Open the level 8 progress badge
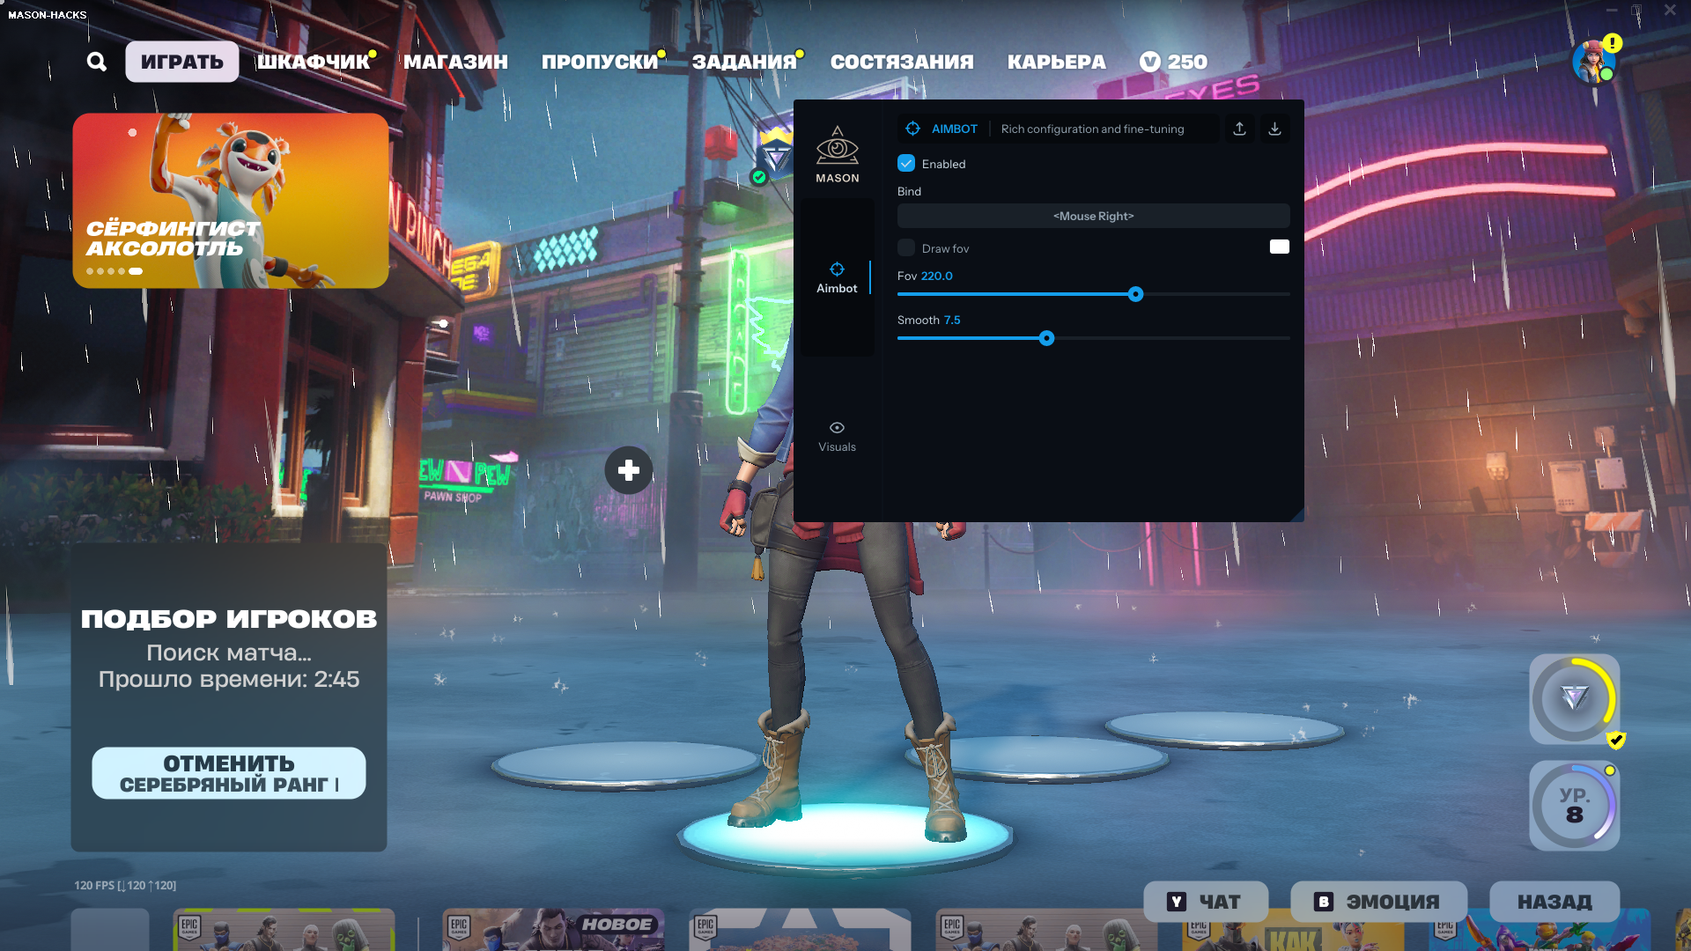Image resolution: width=1691 pixels, height=951 pixels. pyautogui.click(x=1574, y=806)
